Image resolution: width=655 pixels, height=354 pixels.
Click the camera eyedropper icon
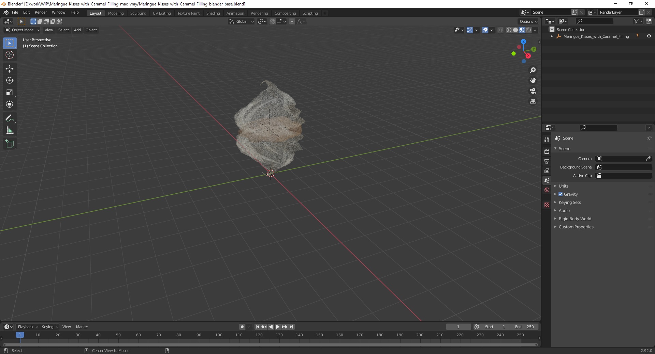pos(648,159)
